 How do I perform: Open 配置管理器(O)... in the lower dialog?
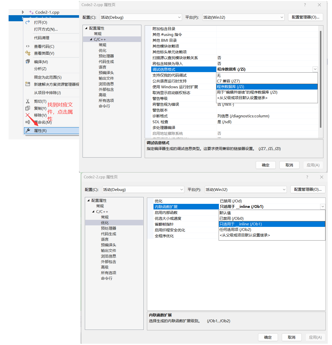coord(308,189)
